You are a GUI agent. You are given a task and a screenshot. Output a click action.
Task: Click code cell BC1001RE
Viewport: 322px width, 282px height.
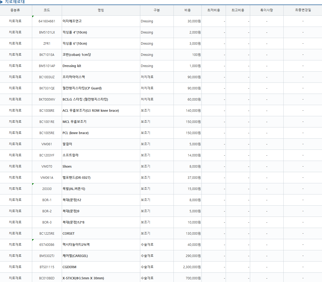47,122
